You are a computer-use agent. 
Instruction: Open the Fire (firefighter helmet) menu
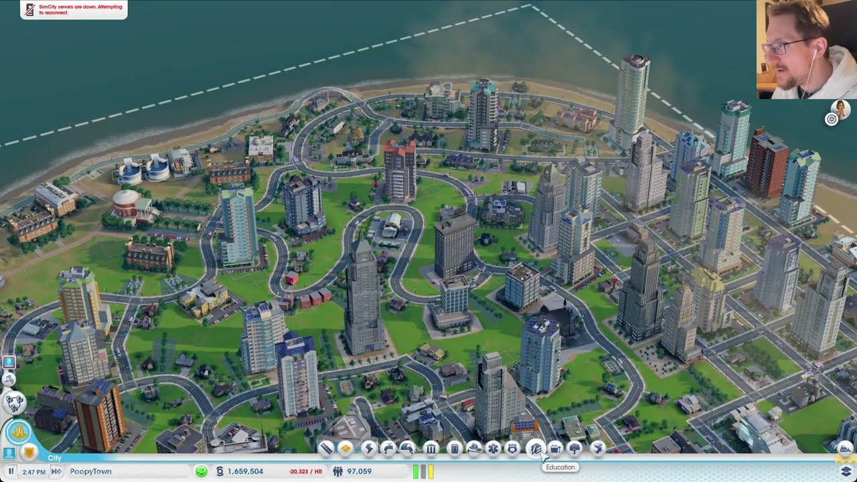click(474, 449)
